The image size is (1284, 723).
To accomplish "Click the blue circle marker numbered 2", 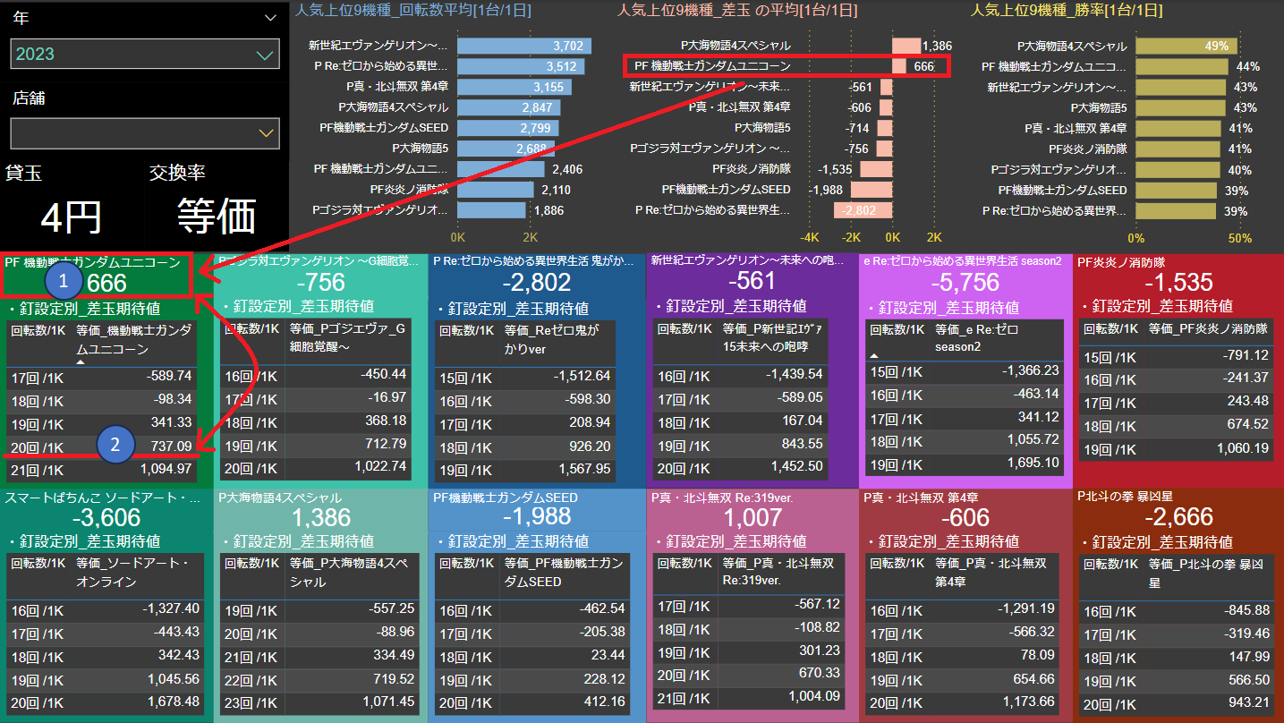I will tap(115, 444).
